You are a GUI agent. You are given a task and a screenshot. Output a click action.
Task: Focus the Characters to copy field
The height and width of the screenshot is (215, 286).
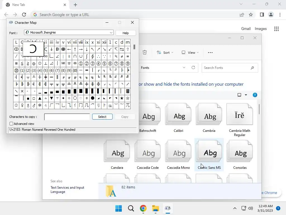pyautogui.click(x=67, y=117)
